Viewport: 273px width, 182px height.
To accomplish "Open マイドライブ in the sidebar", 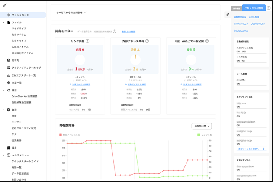I will tap(19, 28).
